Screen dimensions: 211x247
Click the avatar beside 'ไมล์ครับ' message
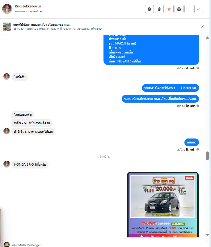6,76
